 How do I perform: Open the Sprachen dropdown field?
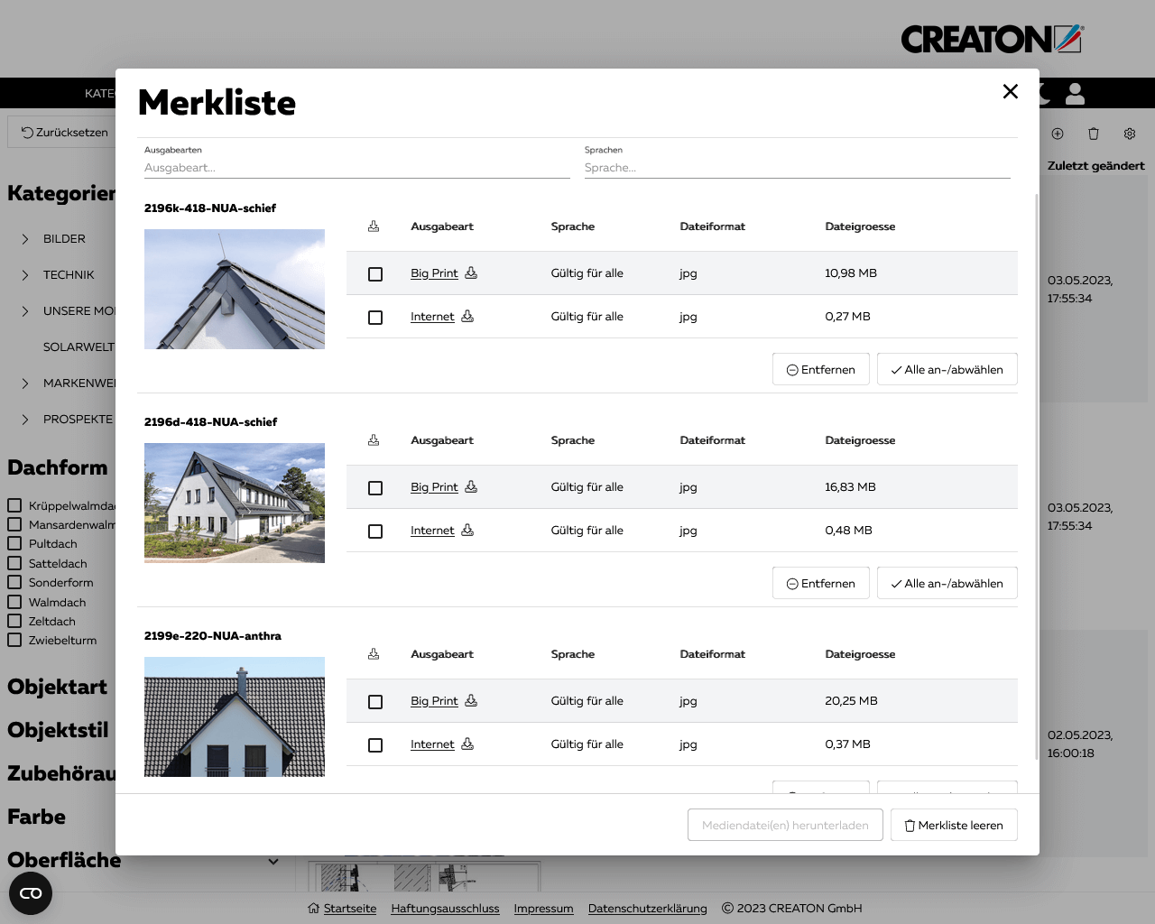[798, 167]
